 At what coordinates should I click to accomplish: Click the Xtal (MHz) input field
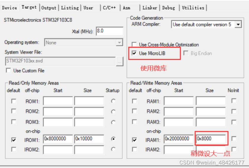click(x=110, y=31)
